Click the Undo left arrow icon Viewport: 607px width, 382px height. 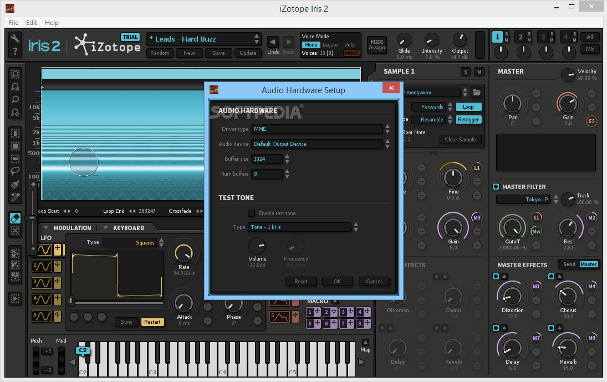(273, 42)
